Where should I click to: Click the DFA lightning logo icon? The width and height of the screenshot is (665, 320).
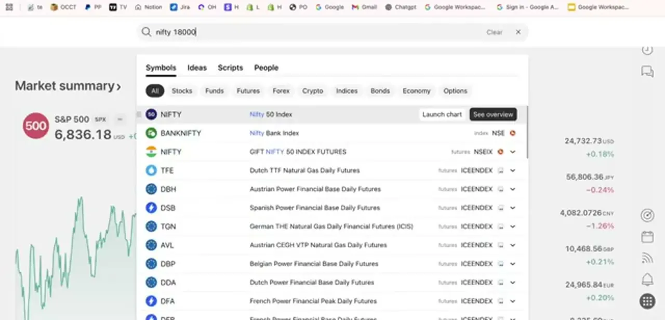tap(151, 301)
